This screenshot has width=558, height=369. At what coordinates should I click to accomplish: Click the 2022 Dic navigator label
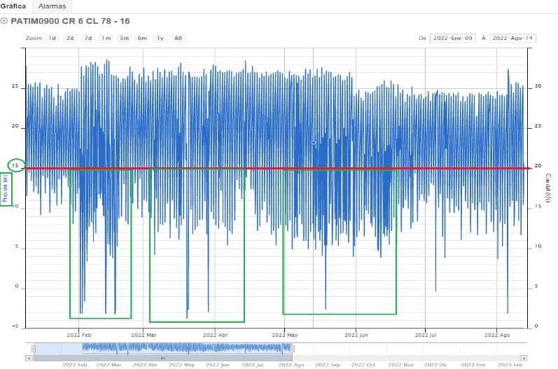click(435, 365)
